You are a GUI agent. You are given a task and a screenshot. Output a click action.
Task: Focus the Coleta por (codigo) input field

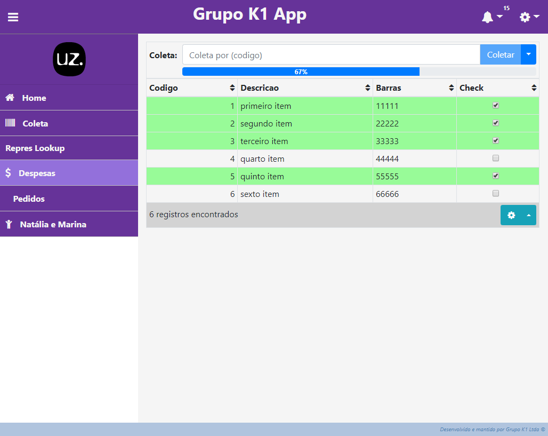[x=331, y=54]
